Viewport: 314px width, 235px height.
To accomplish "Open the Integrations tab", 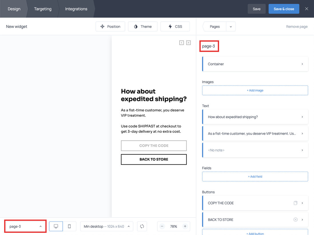I will coord(76,9).
